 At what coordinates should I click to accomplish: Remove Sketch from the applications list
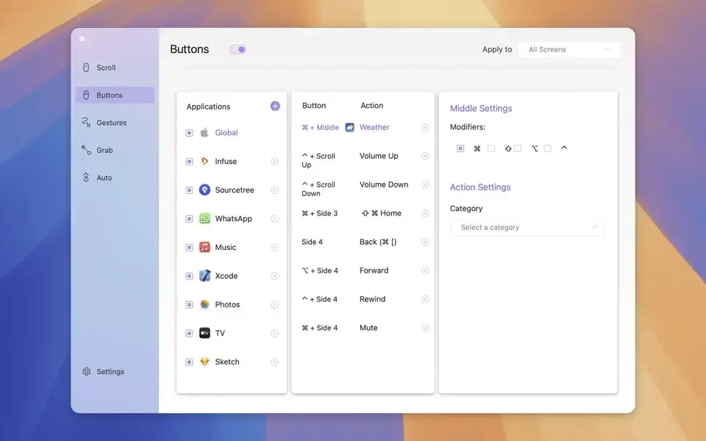274,362
